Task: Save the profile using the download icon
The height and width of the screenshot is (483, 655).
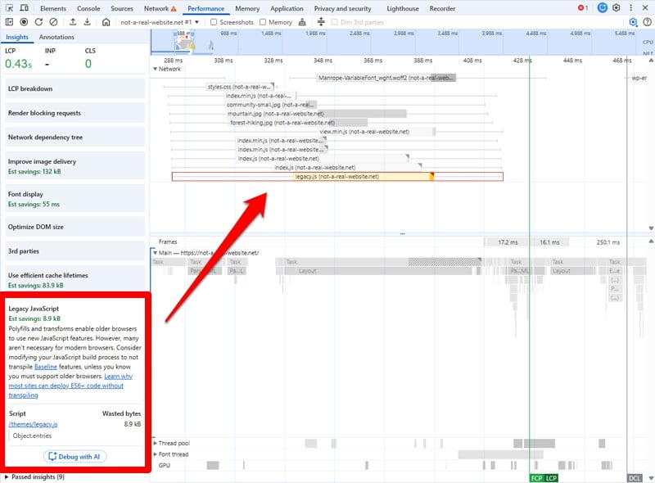Action: pyautogui.click(x=88, y=23)
